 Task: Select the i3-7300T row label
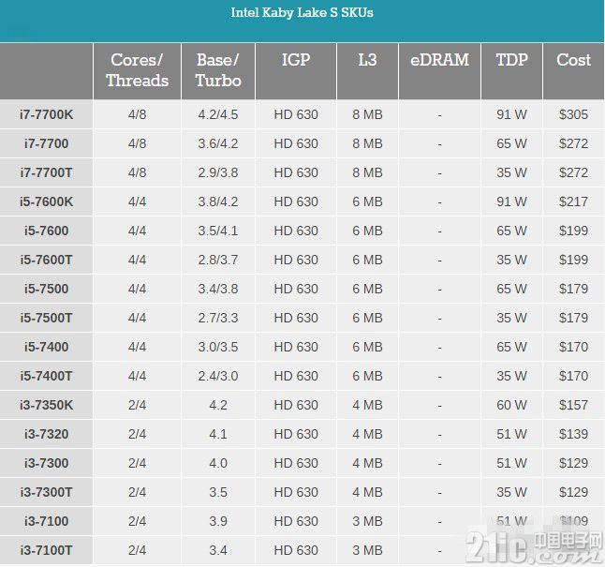tap(46, 492)
